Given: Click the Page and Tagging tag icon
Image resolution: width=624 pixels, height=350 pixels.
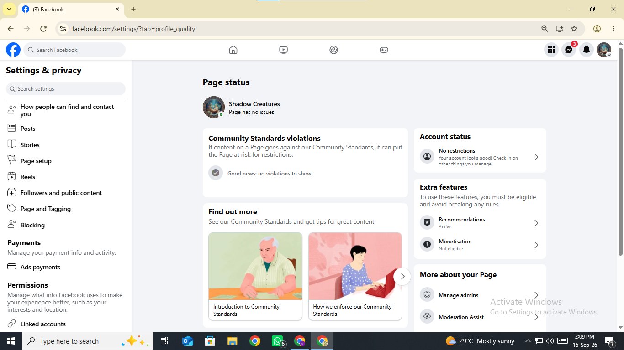Looking at the screenshot, I should click(x=12, y=209).
